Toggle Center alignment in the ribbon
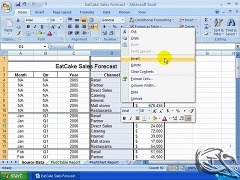The height and width of the screenshot is (180, 240). [77, 26]
